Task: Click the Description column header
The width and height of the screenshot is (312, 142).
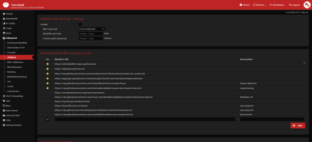Action: [x=246, y=59]
